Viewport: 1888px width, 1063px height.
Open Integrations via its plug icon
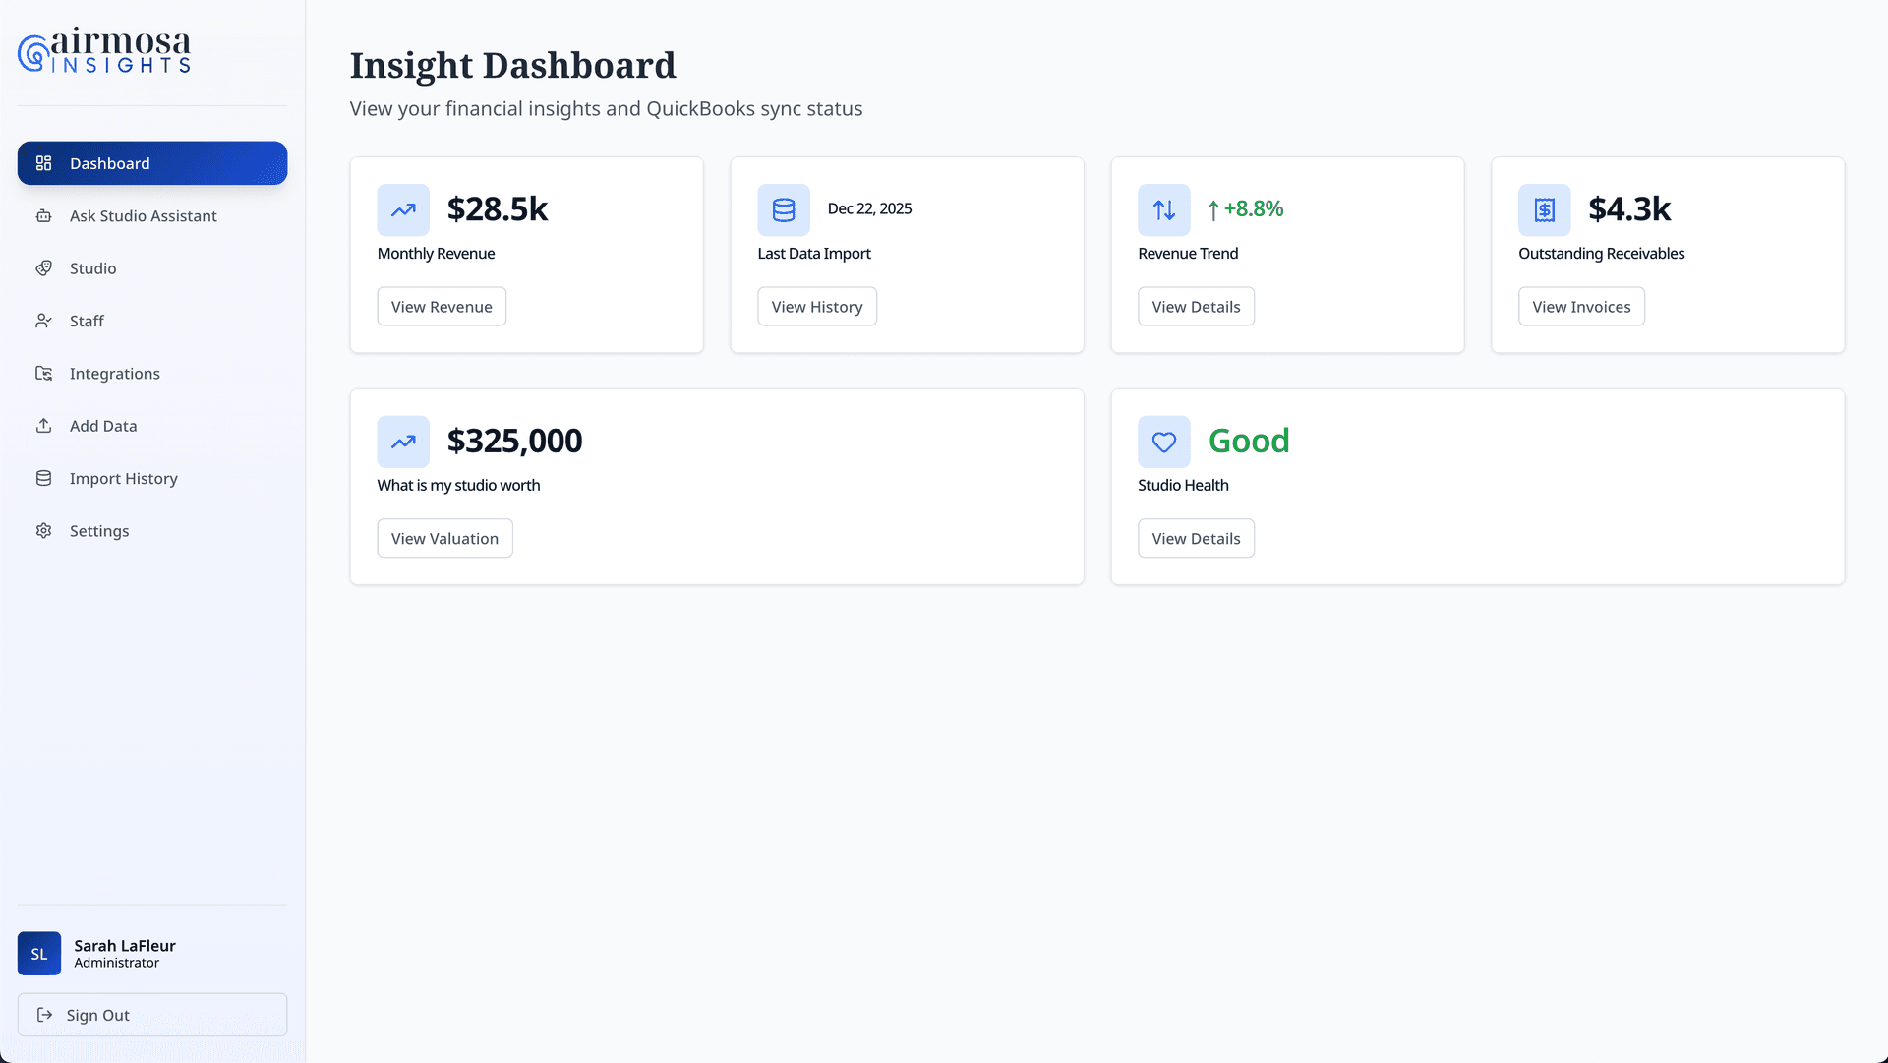pos(43,373)
